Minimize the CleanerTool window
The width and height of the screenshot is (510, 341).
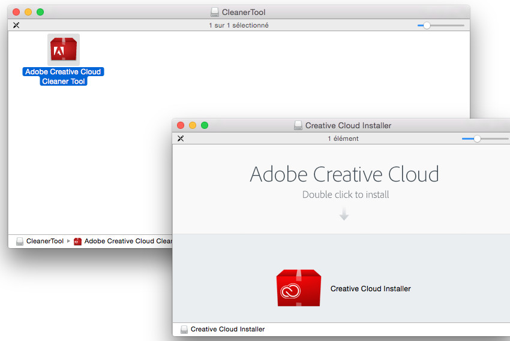(28, 12)
